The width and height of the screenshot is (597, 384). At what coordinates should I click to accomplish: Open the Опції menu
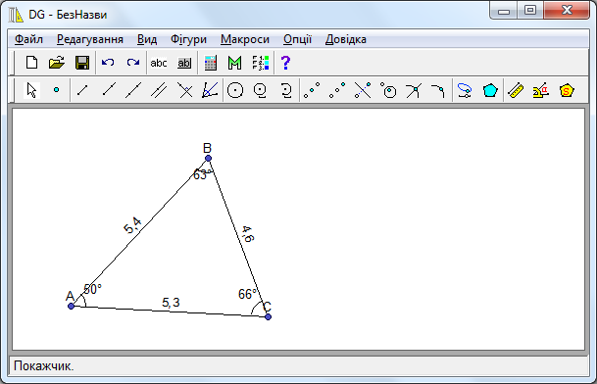(297, 39)
